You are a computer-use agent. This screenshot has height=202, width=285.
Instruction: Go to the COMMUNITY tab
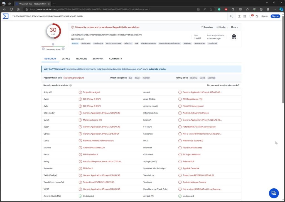(116, 59)
